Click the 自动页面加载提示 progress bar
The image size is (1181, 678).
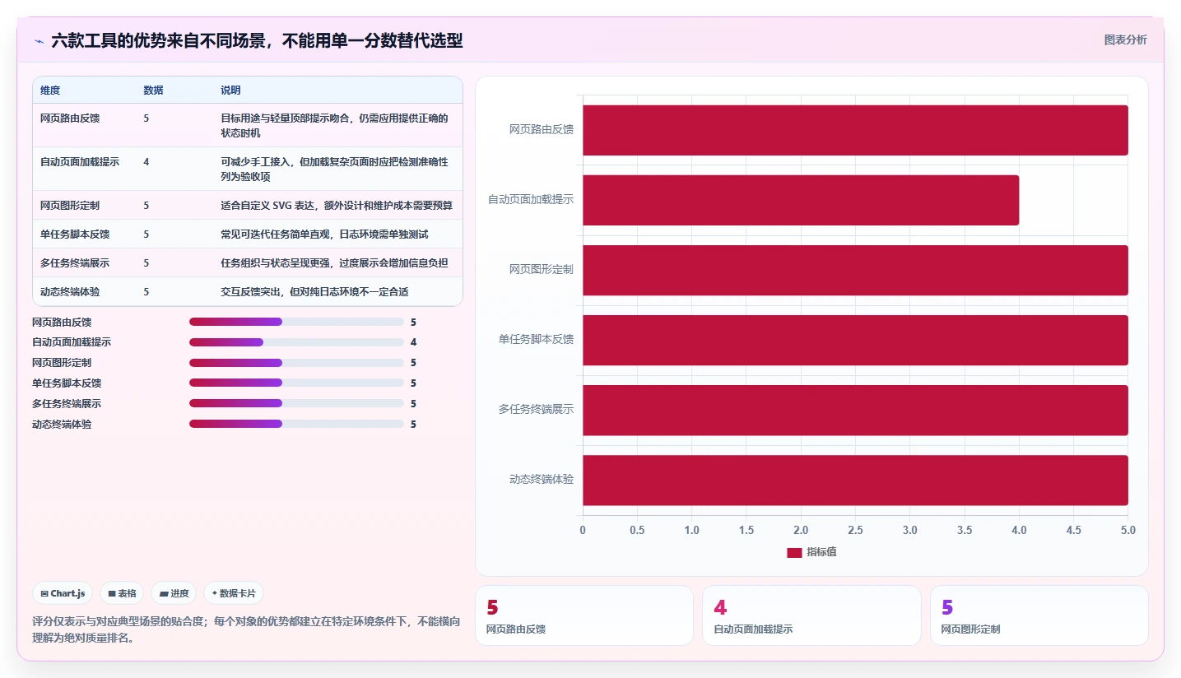(296, 342)
